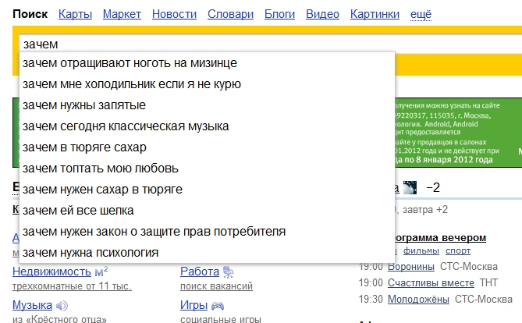Open the Недвижимость link
This screenshot has height=323, width=522.
point(51,272)
